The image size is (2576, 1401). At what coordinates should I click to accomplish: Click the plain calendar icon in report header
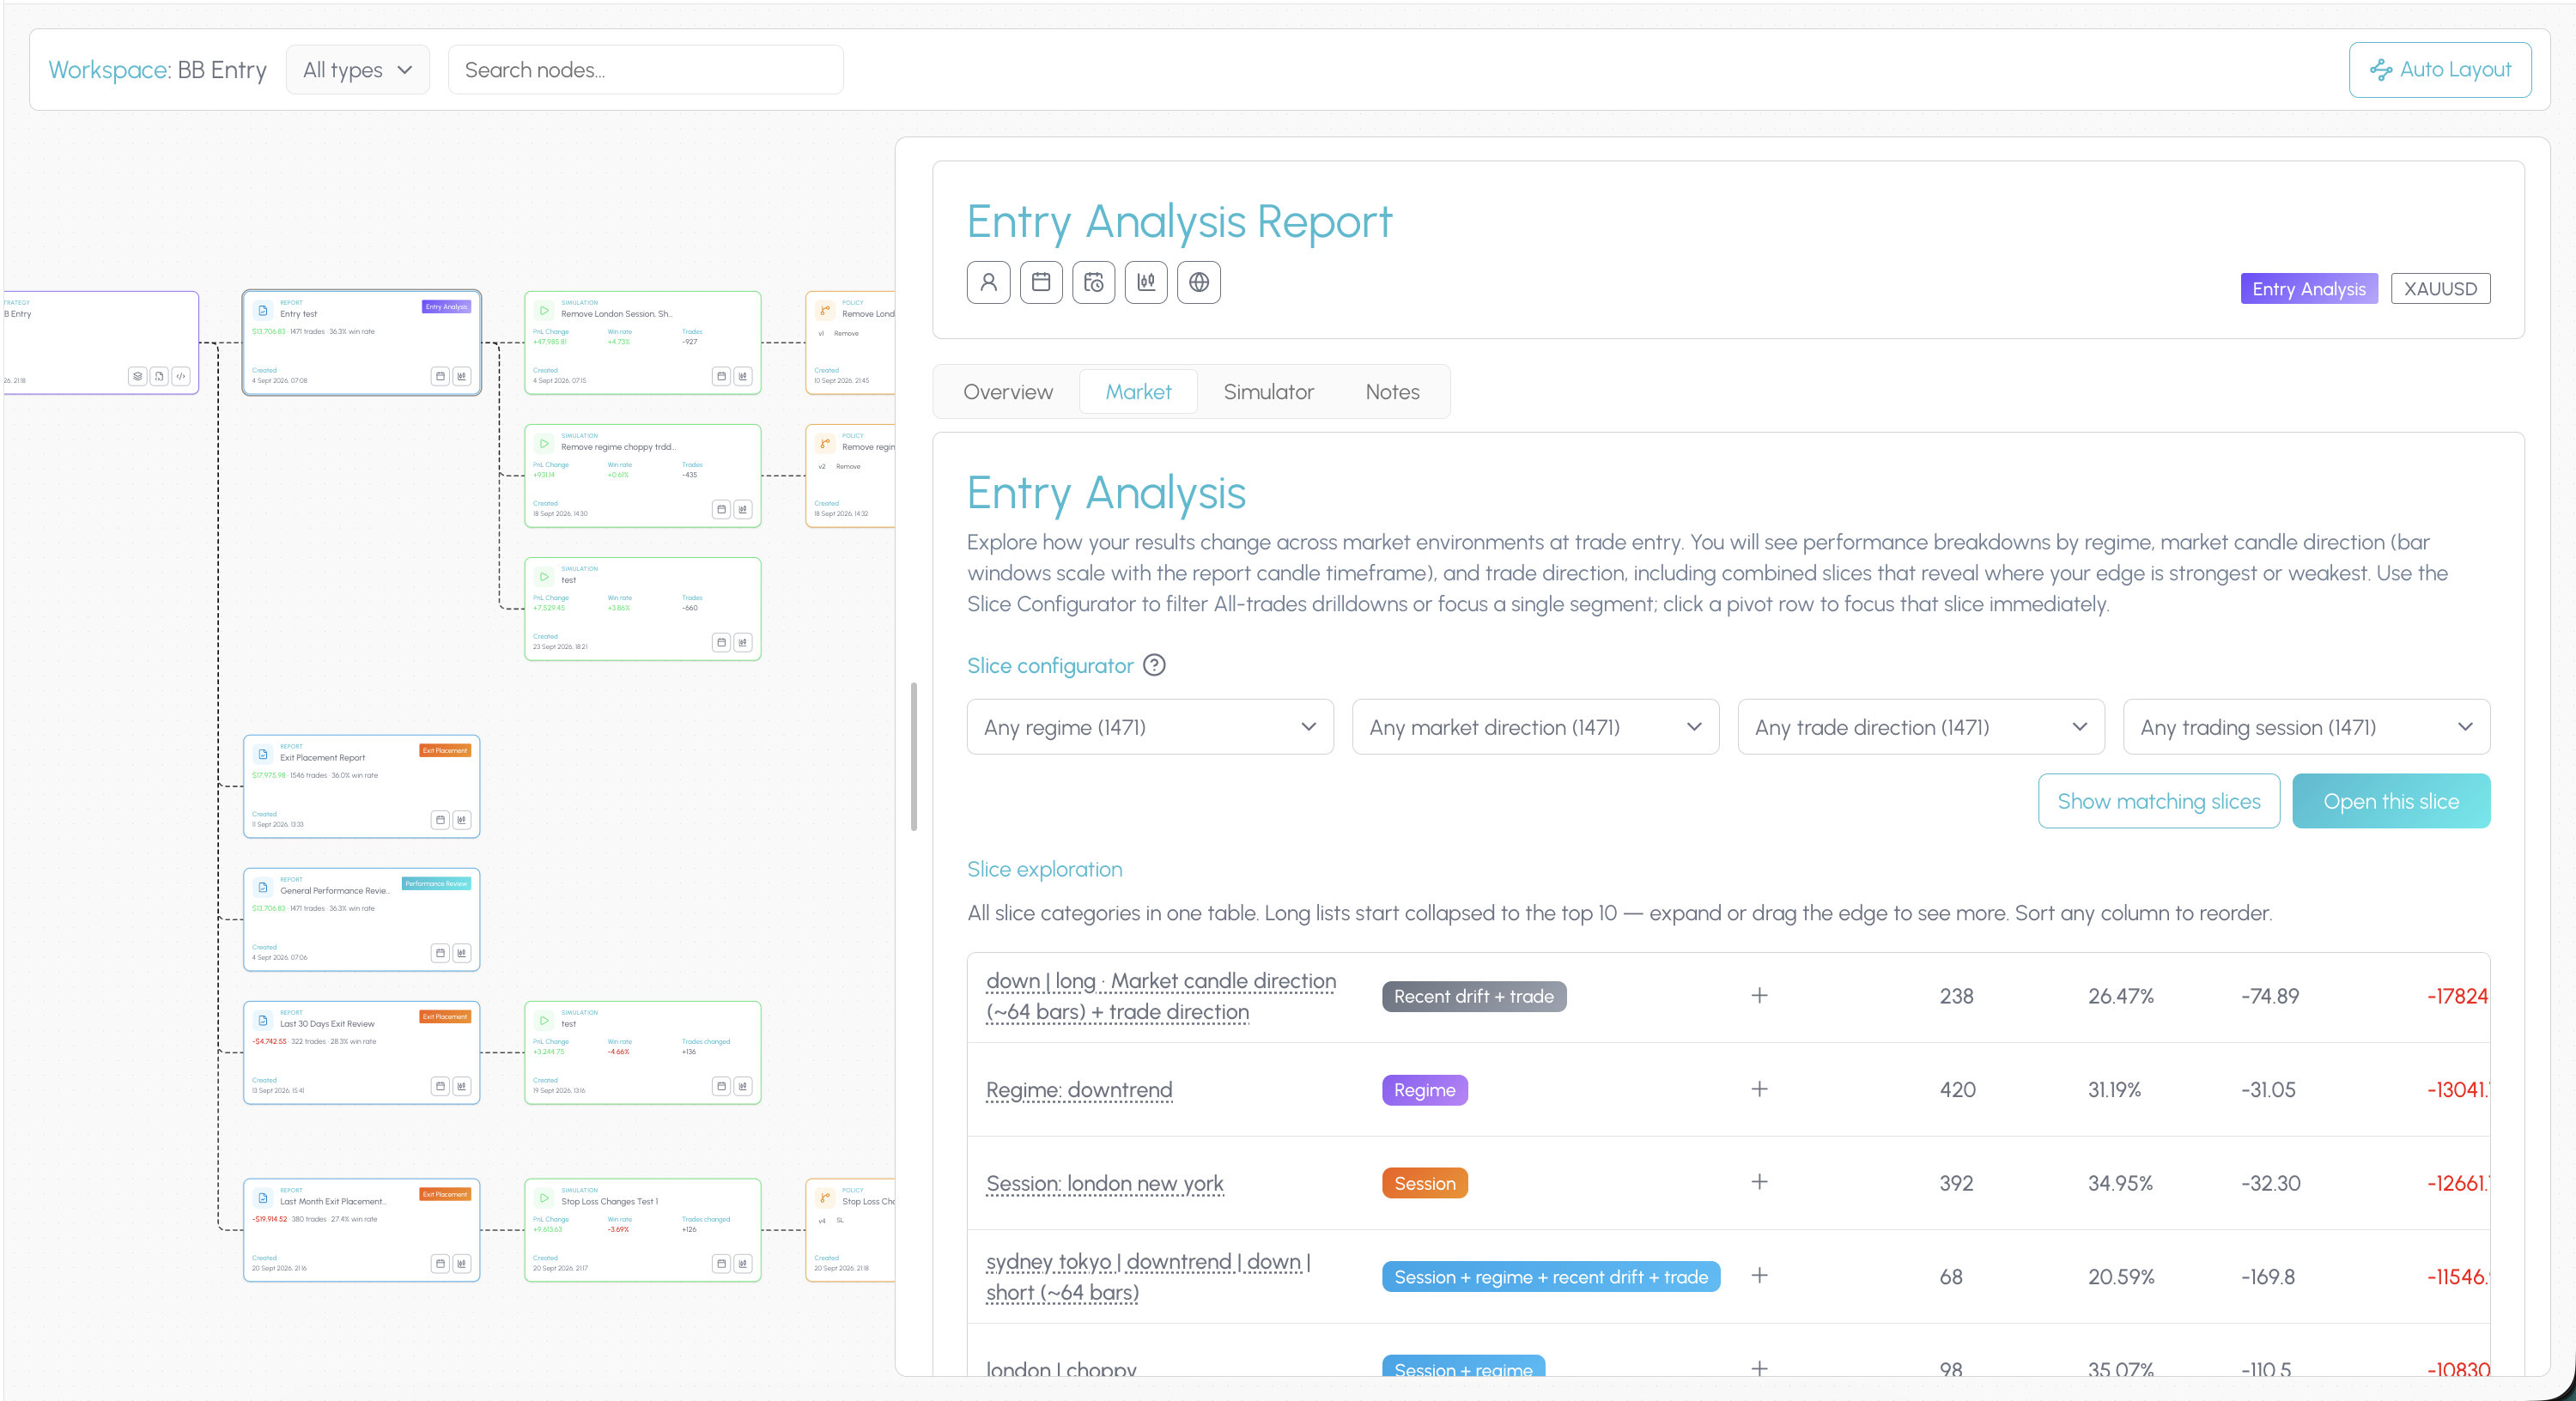click(x=1041, y=282)
